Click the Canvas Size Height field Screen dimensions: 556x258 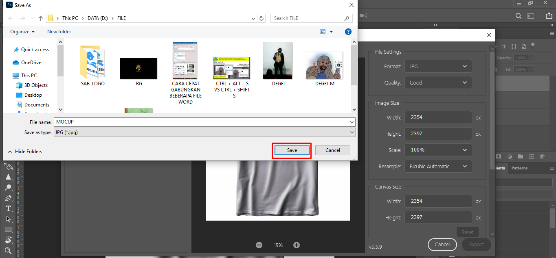pos(438,217)
